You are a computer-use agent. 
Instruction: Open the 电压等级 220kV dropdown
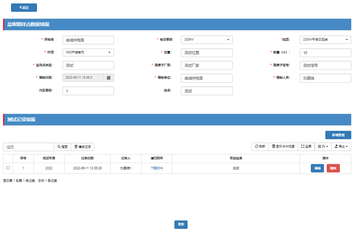point(207,40)
